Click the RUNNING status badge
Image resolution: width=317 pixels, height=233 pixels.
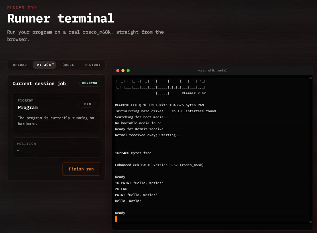tap(90, 83)
